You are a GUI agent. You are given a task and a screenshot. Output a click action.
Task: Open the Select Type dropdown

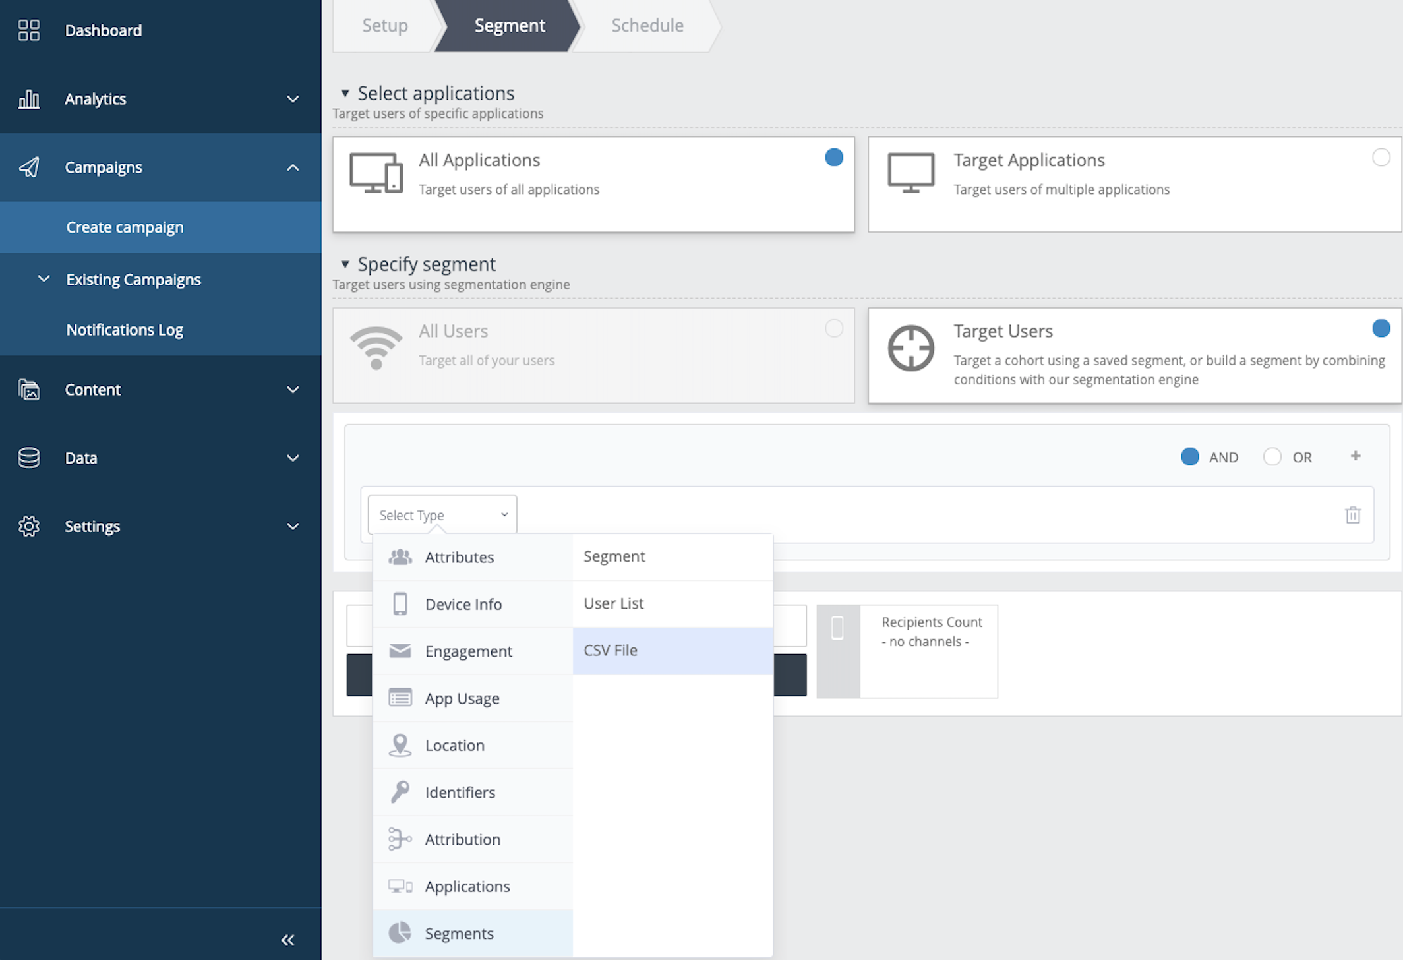(x=442, y=515)
